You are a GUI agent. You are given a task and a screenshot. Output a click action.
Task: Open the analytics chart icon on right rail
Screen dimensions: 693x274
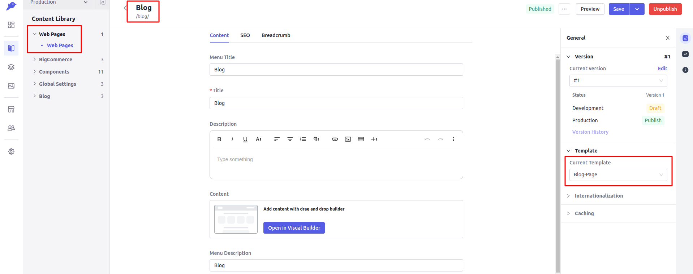coord(685,54)
